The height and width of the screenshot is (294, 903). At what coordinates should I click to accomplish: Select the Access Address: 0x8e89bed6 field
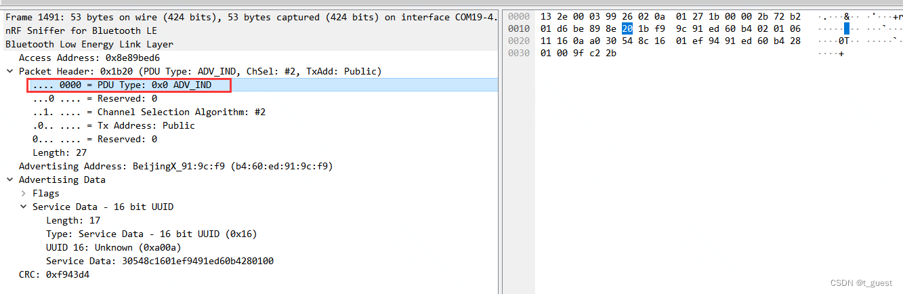89,58
